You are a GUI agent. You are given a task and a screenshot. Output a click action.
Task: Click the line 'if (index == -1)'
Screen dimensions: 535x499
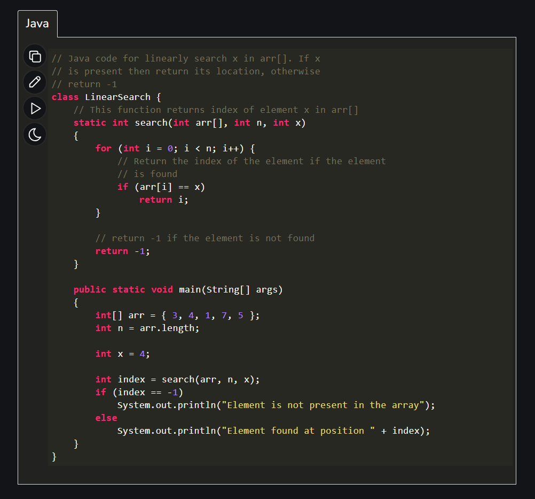(139, 393)
